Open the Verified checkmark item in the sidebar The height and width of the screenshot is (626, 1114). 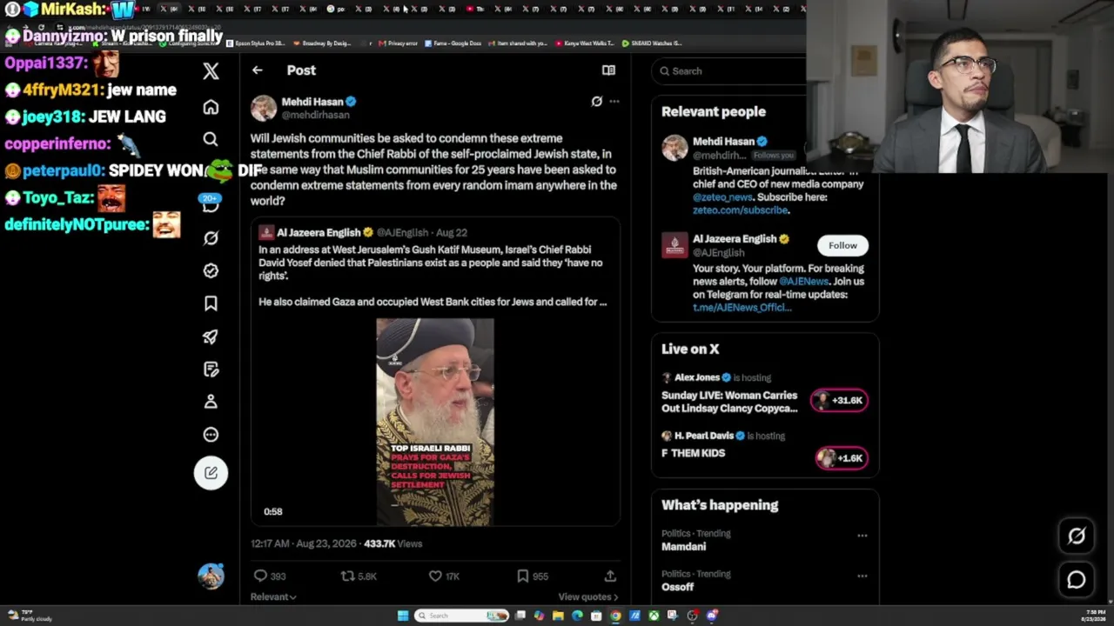coord(211,270)
